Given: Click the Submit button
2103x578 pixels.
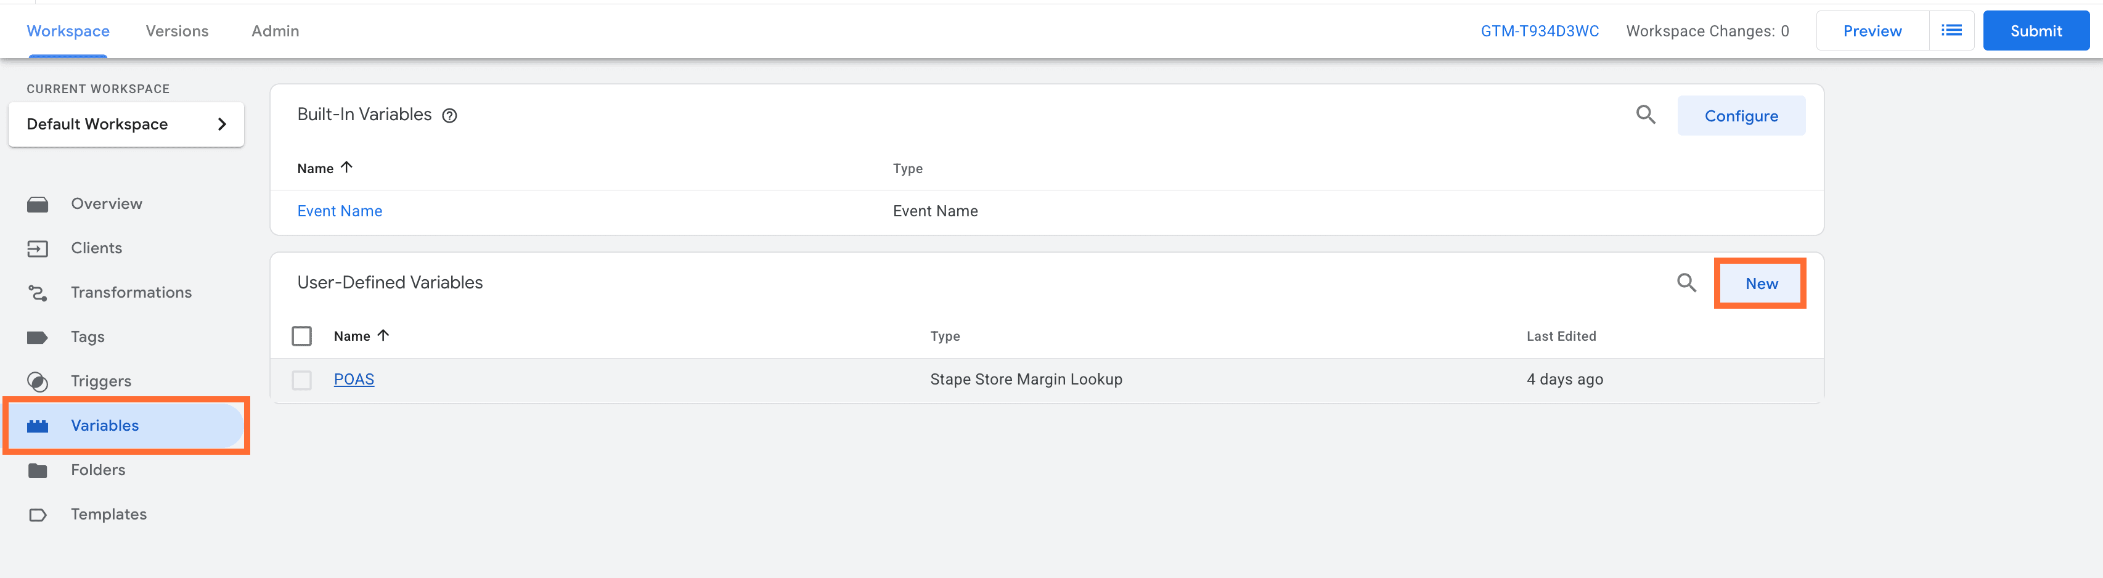Looking at the screenshot, I should coord(2035,30).
